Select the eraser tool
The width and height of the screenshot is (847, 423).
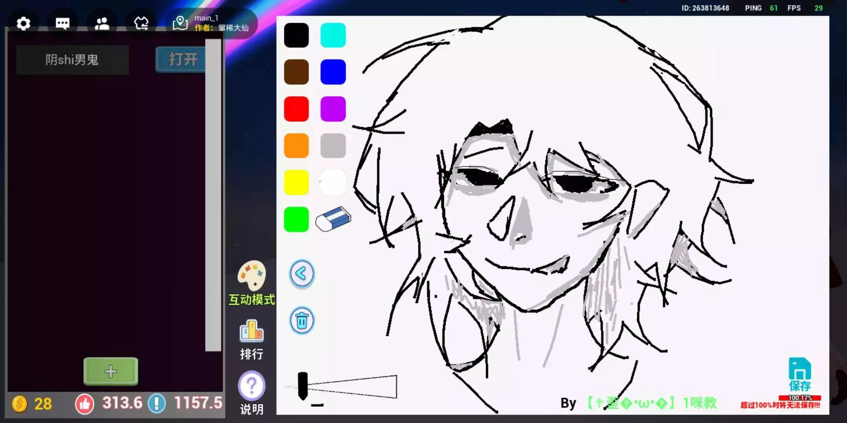pyautogui.click(x=333, y=219)
